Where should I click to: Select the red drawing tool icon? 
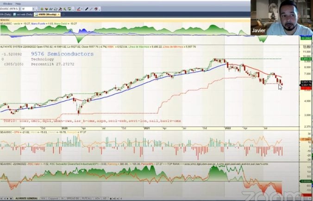(x=79, y=9)
